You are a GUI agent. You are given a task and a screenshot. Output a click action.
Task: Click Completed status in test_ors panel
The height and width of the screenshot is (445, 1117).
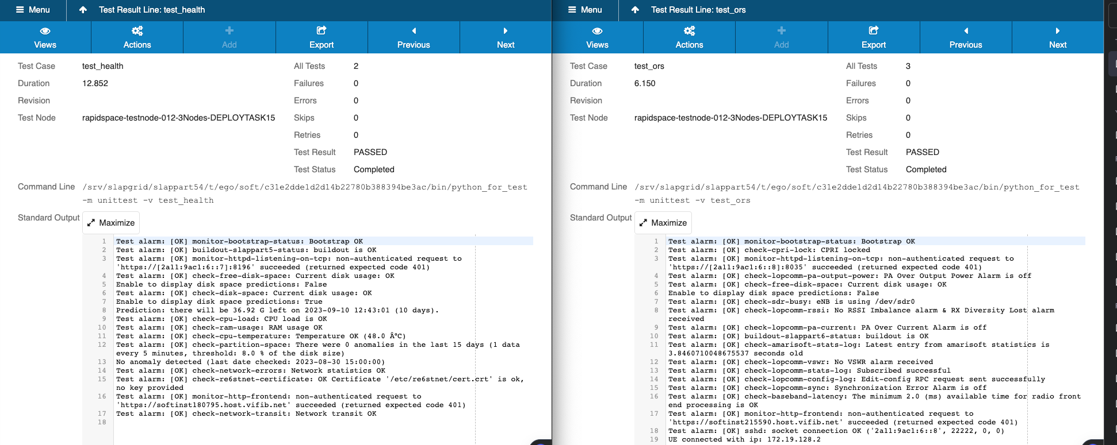tap(926, 169)
